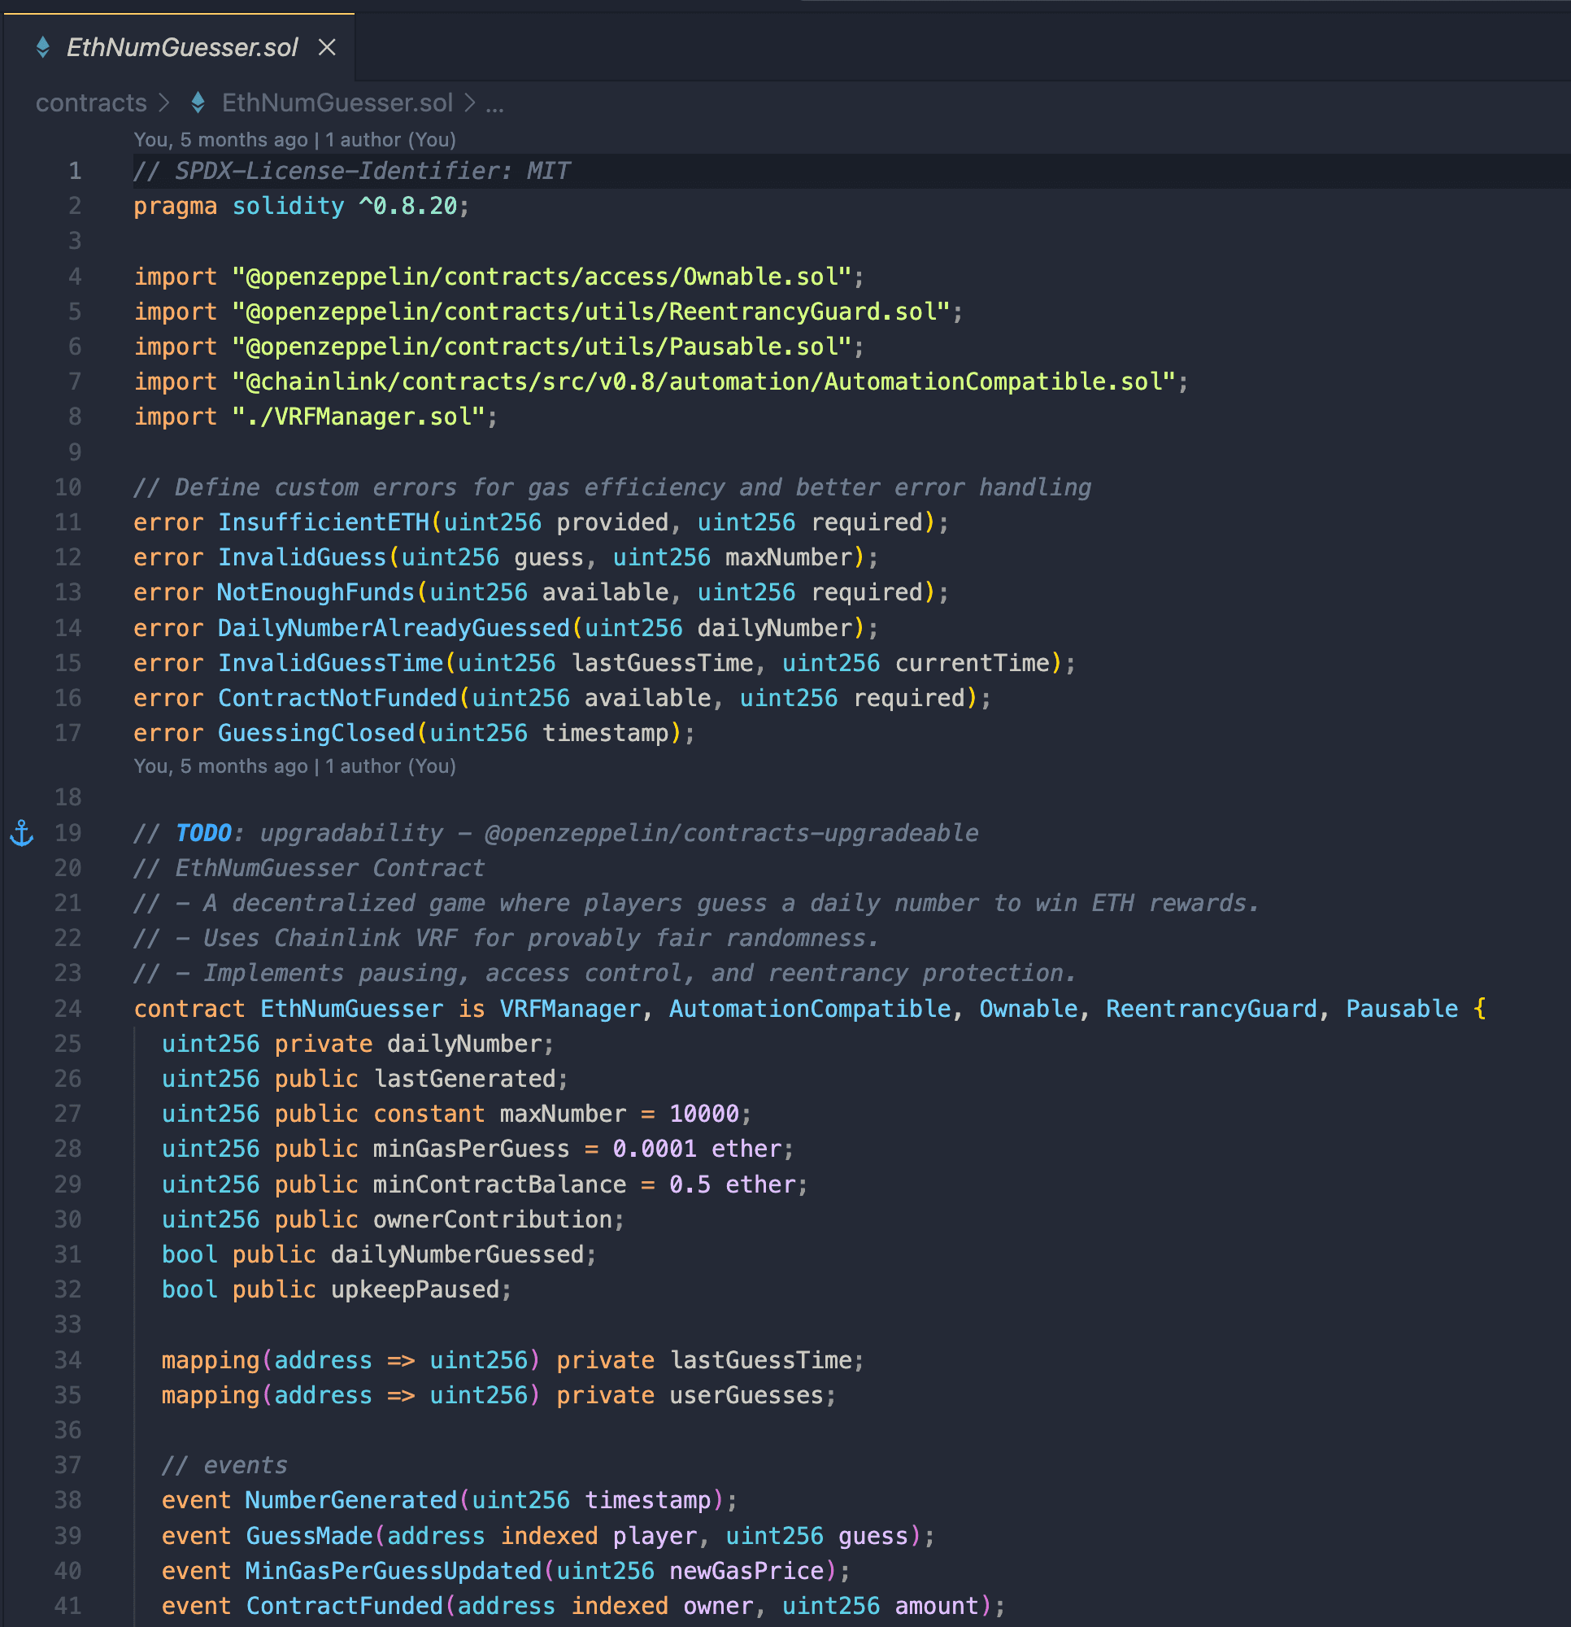Click the pragma solidity statement on line 2
Viewport: 1571px width, 1627px height.
click(x=298, y=206)
